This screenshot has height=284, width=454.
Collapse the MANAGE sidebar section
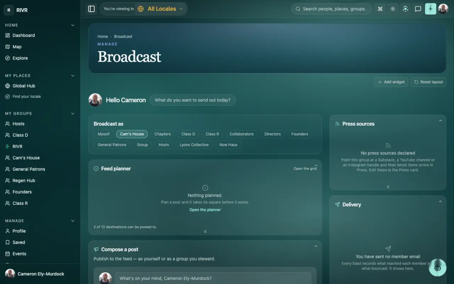73,221
